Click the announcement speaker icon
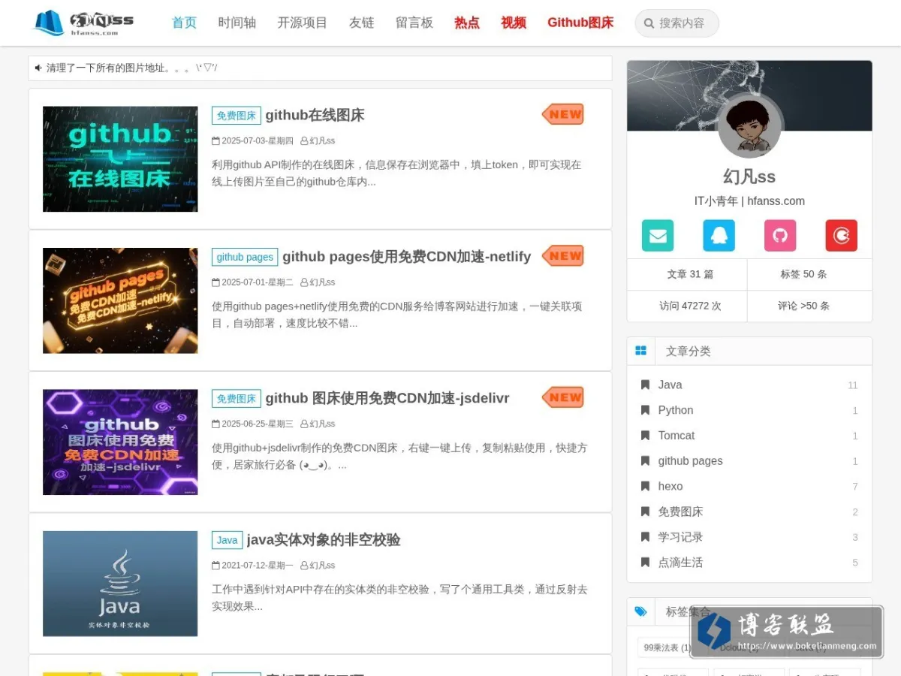 pos(38,68)
